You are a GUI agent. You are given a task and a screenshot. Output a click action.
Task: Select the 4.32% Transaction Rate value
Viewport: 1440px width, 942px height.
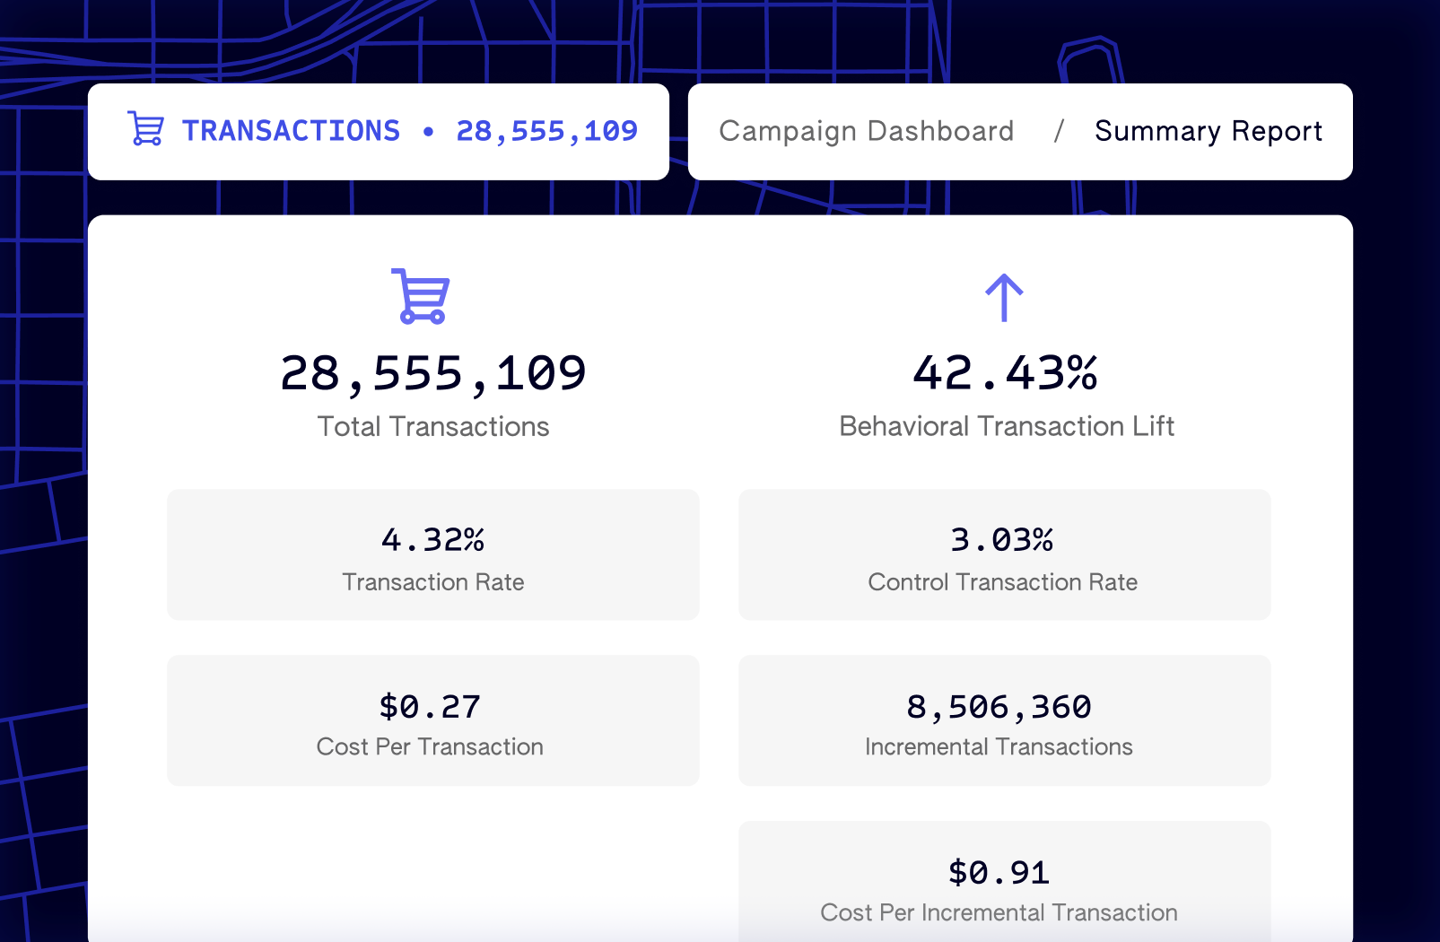pos(432,539)
